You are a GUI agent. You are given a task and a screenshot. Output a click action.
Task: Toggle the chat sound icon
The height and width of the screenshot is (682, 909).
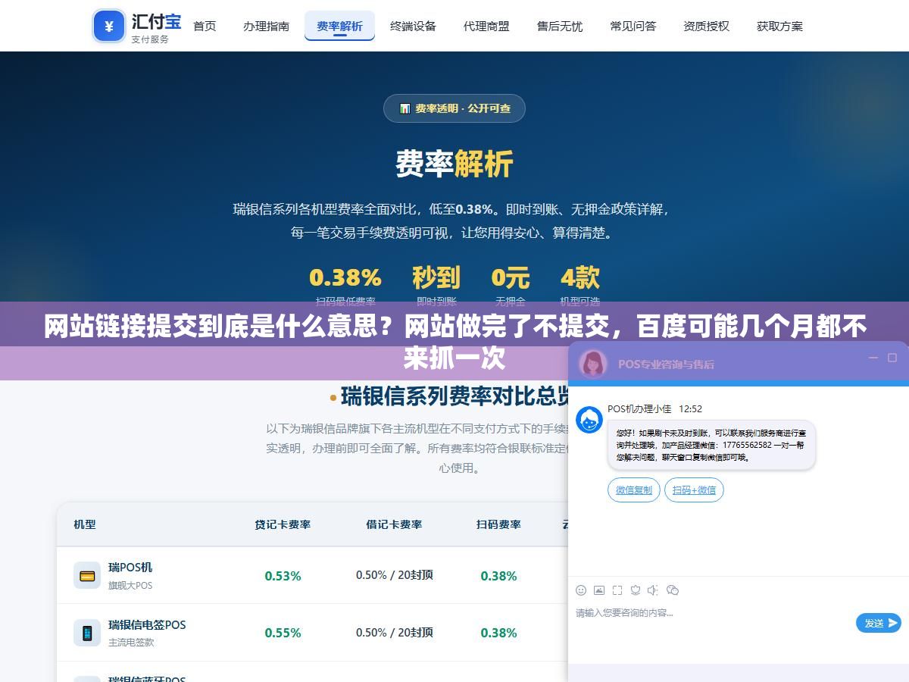654,590
